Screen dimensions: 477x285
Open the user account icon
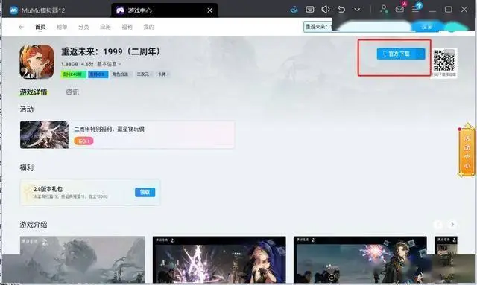click(384, 9)
